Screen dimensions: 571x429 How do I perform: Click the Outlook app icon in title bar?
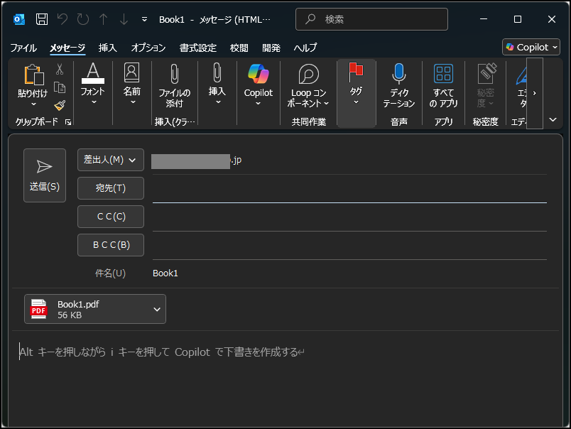click(x=19, y=19)
